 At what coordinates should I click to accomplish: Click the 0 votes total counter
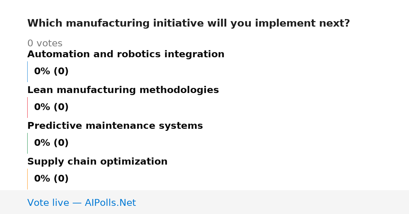45,44
